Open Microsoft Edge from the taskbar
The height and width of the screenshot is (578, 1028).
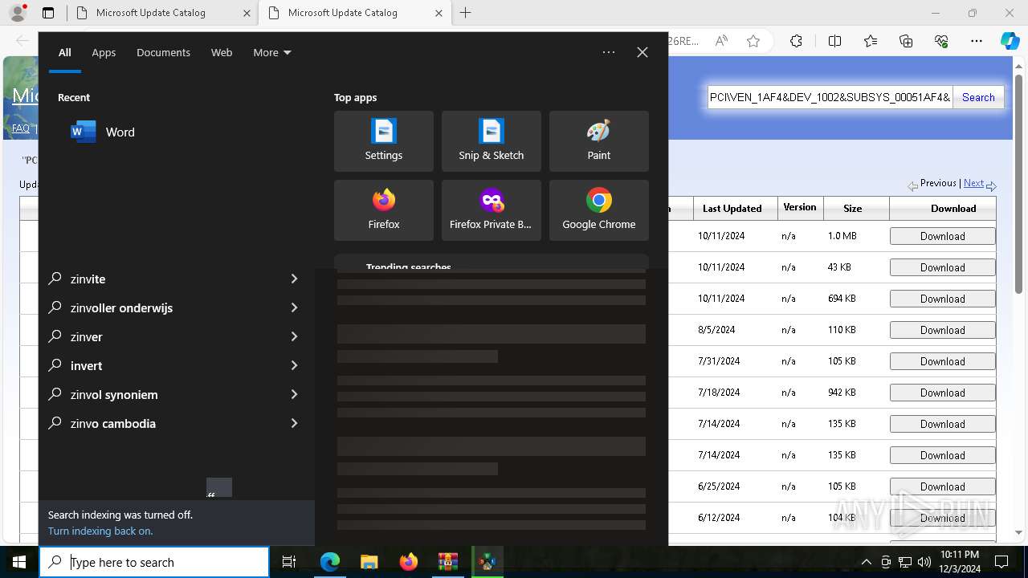point(330,562)
